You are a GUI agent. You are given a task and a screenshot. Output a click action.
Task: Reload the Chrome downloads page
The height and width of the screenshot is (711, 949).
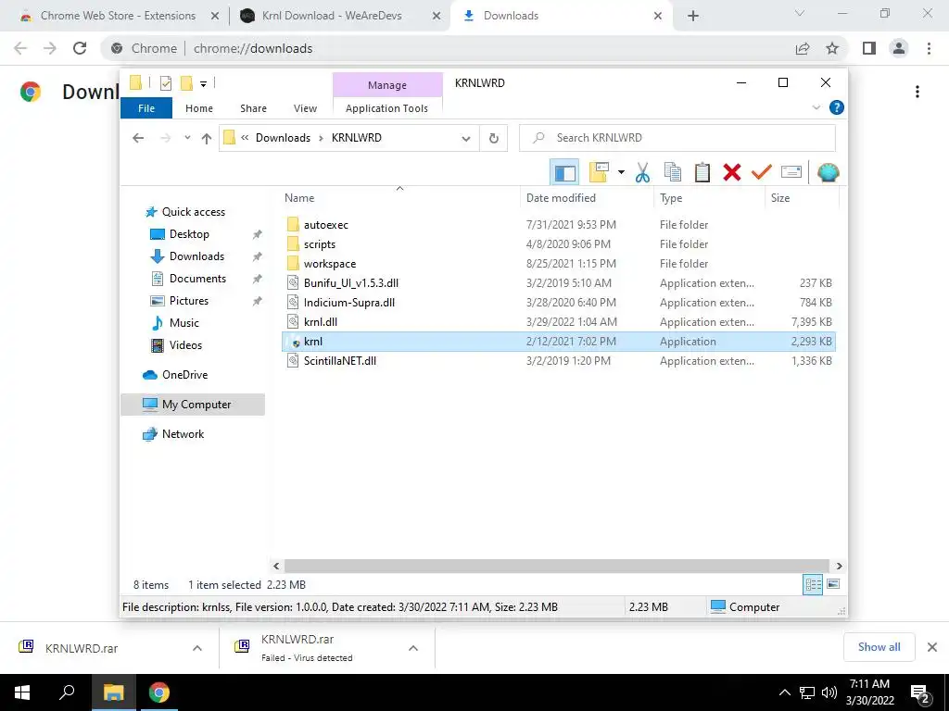click(x=80, y=48)
